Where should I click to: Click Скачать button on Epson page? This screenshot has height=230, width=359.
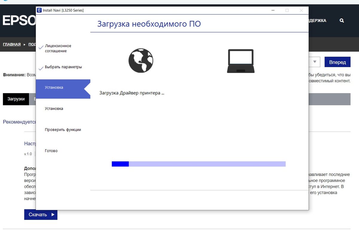click(x=41, y=214)
